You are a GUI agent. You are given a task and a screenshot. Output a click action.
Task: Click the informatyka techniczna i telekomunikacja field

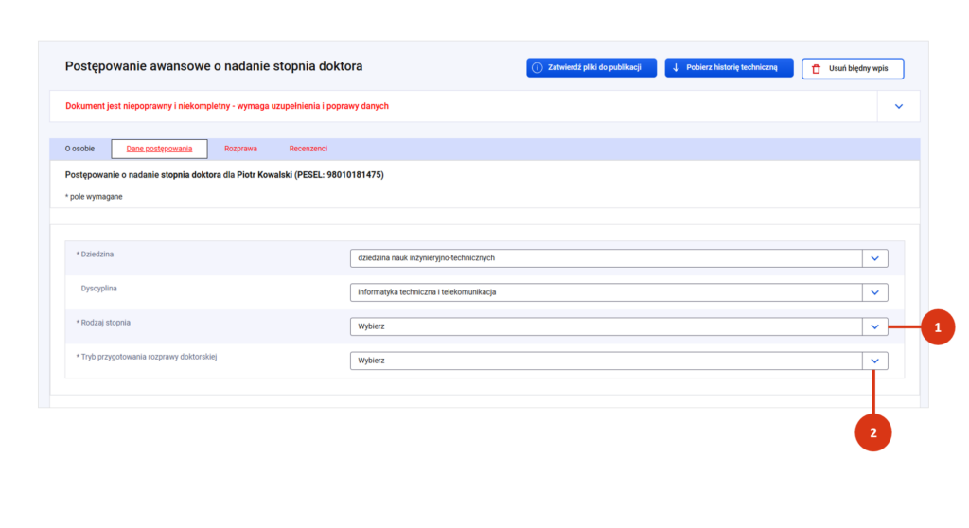pos(606,292)
